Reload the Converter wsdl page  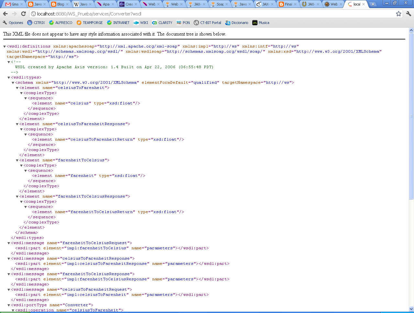pyautogui.click(x=23, y=14)
